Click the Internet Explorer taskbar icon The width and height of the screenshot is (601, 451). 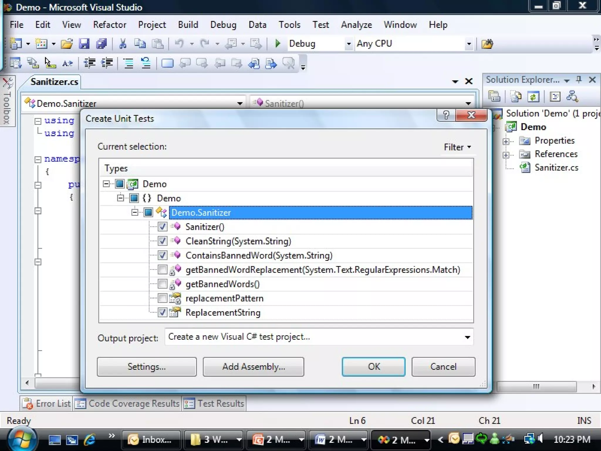click(90, 439)
